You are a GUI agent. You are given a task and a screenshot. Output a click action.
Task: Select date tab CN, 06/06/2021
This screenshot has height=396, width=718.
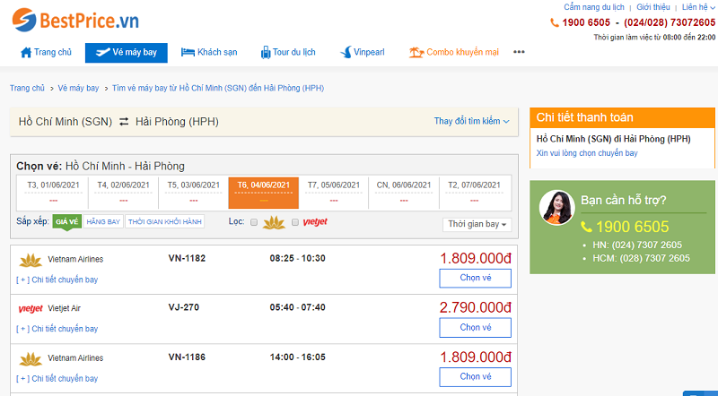(x=403, y=192)
